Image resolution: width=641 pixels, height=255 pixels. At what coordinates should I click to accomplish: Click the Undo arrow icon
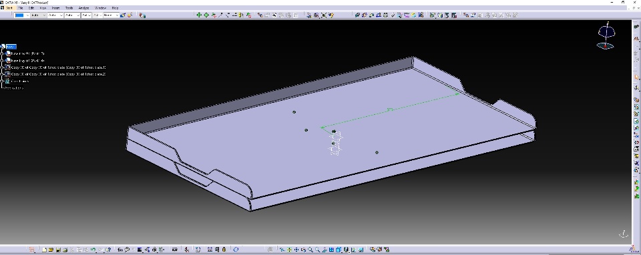coord(93,250)
